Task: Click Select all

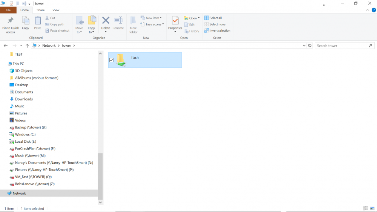Action: click(x=213, y=18)
